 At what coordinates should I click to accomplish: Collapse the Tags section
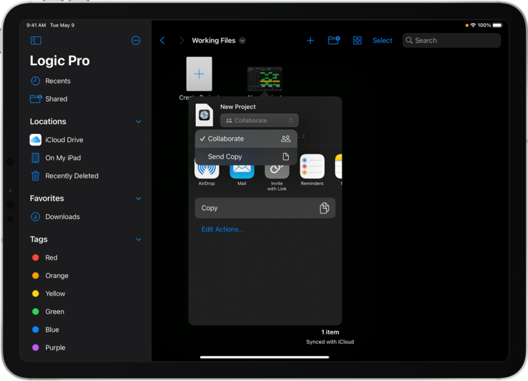[x=138, y=240]
